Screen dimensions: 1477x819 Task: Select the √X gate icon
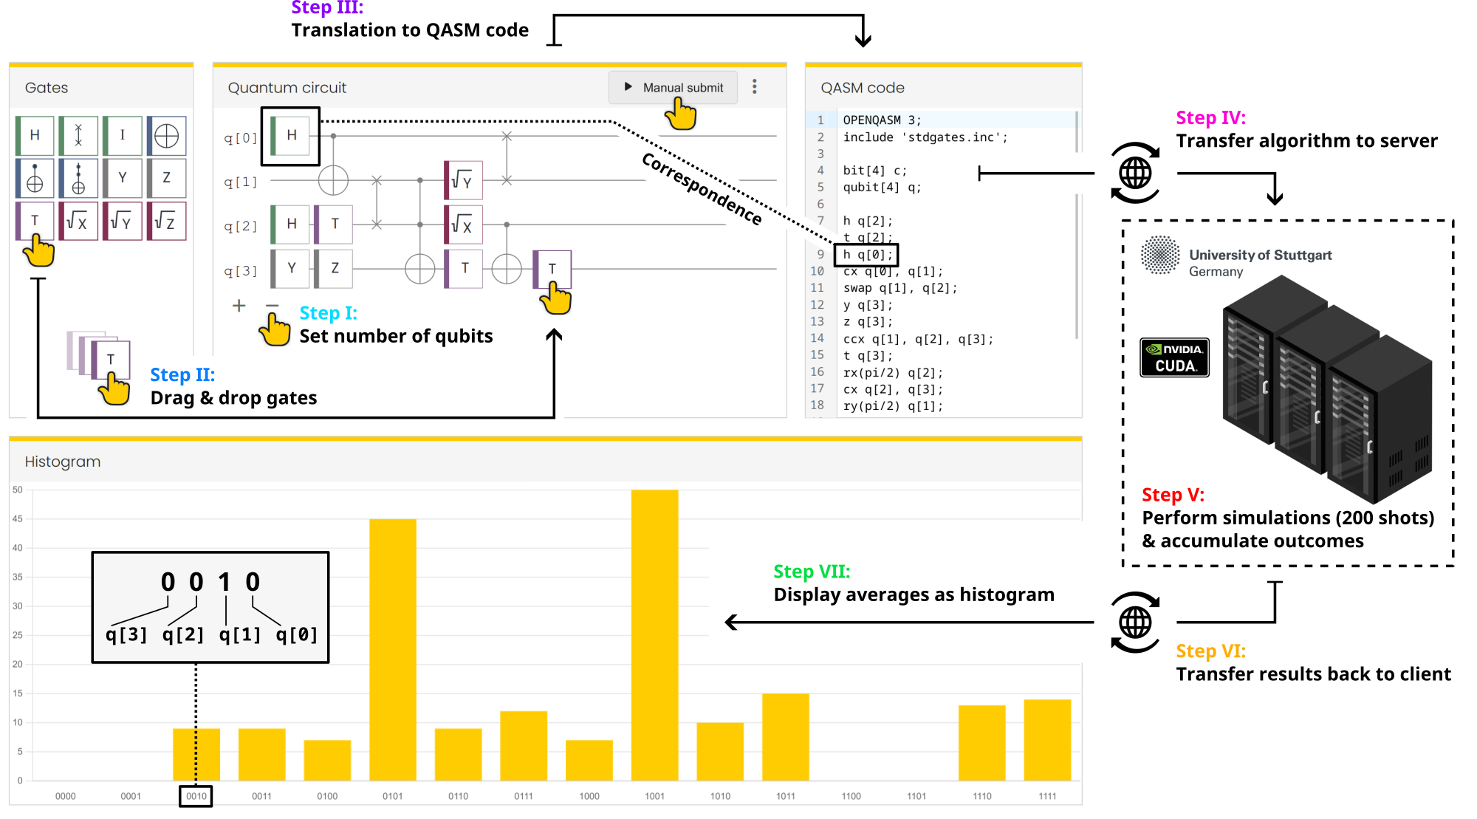click(78, 221)
